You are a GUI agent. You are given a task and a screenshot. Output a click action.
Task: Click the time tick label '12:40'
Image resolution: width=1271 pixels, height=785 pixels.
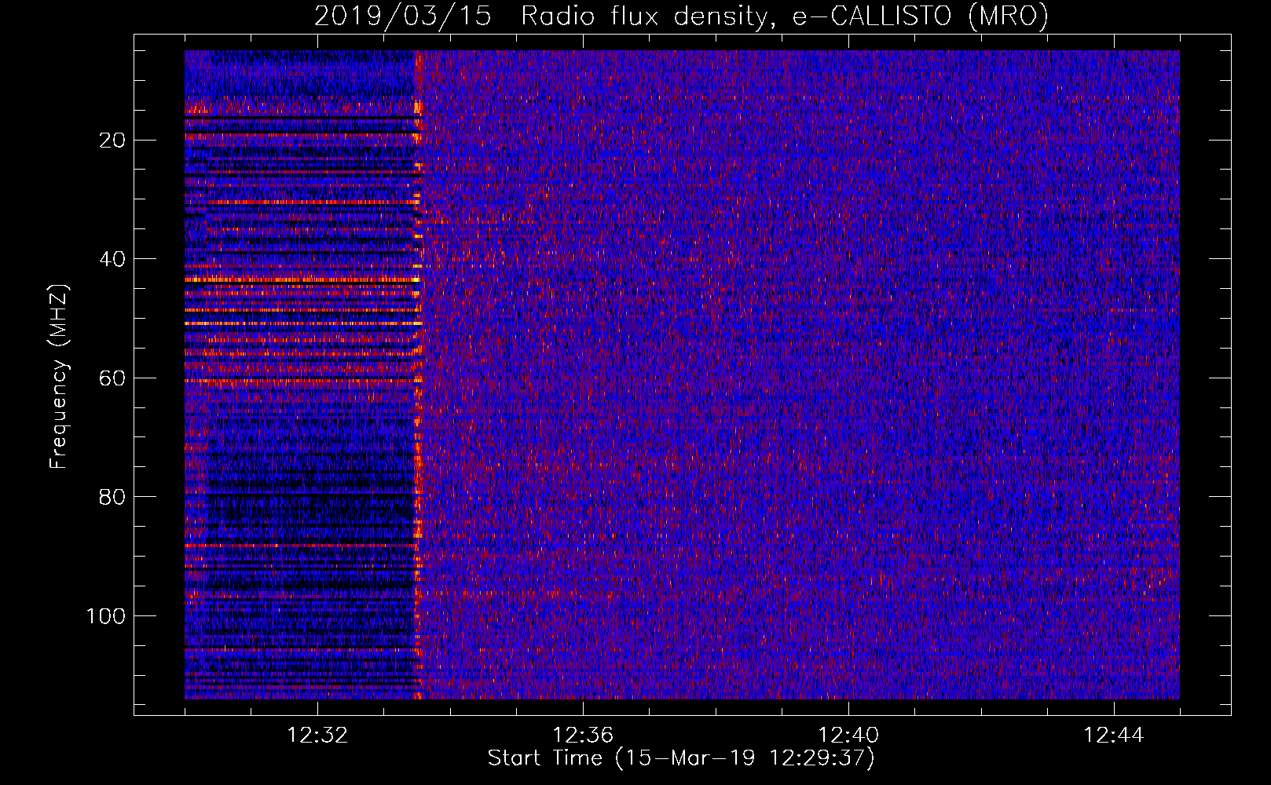point(848,736)
